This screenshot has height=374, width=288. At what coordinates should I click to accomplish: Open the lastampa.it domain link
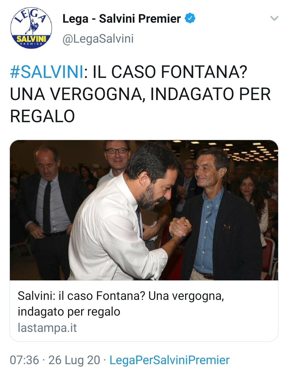[47, 328]
